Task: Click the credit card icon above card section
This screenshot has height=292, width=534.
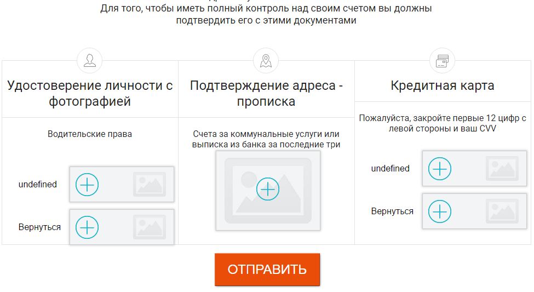Action: (442, 61)
